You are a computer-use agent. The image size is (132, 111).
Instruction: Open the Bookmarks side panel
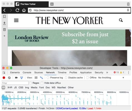click(x=4, y=16)
